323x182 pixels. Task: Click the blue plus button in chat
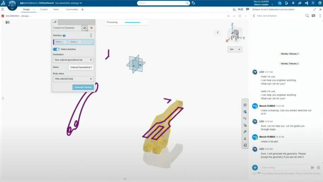coord(255,168)
